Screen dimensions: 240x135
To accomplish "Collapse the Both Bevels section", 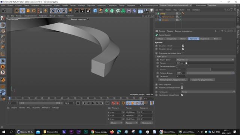I will click(x=157, y=57).
